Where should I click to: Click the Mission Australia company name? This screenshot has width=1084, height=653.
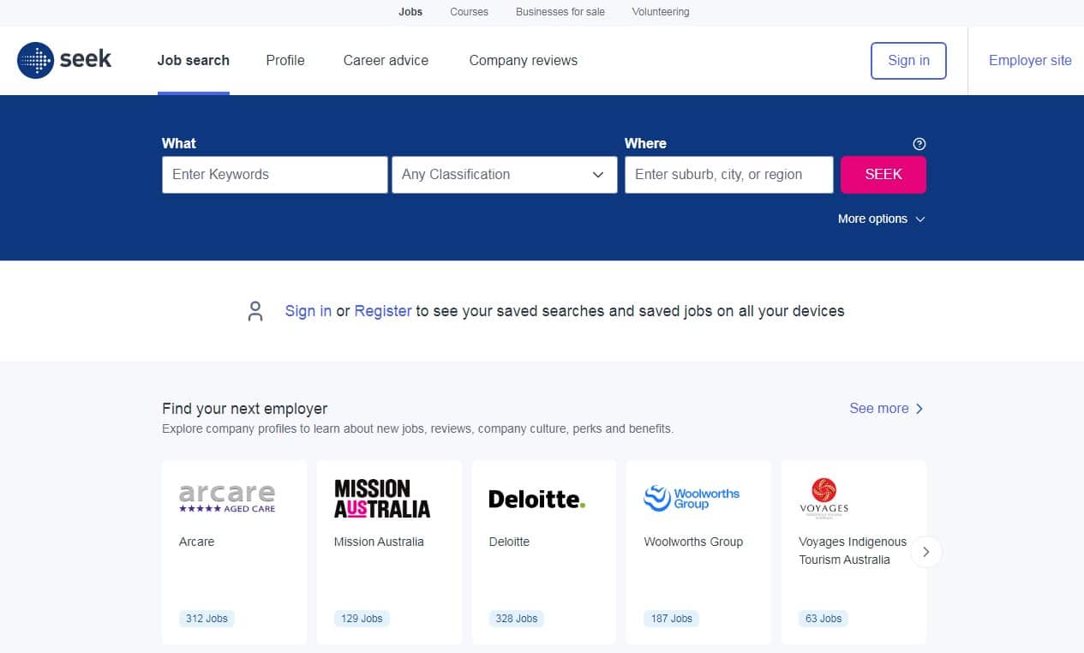click(379, 542)
